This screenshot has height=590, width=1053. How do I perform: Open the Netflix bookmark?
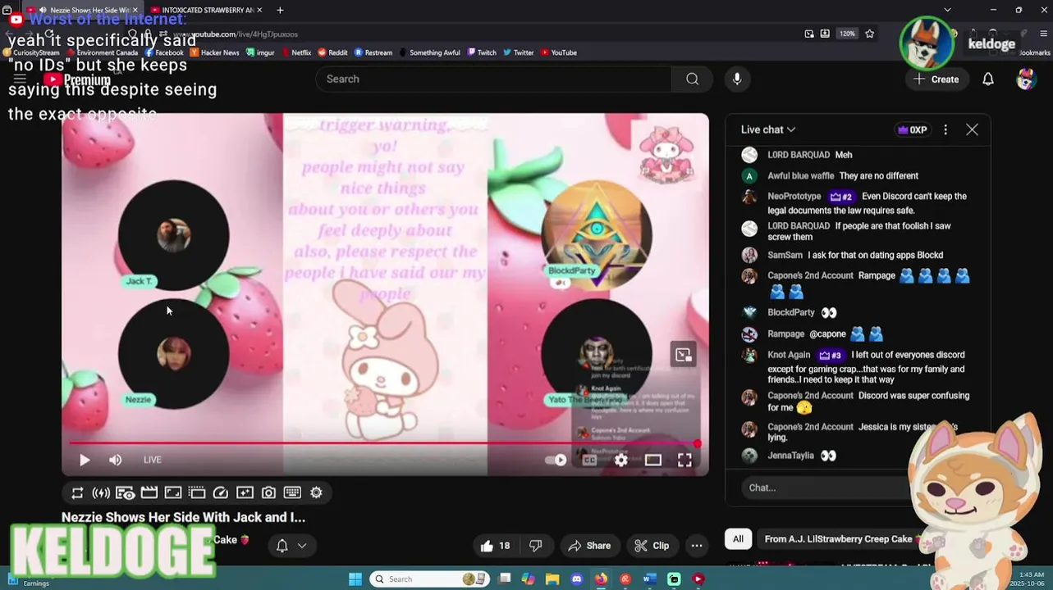[x=296, y=52]
